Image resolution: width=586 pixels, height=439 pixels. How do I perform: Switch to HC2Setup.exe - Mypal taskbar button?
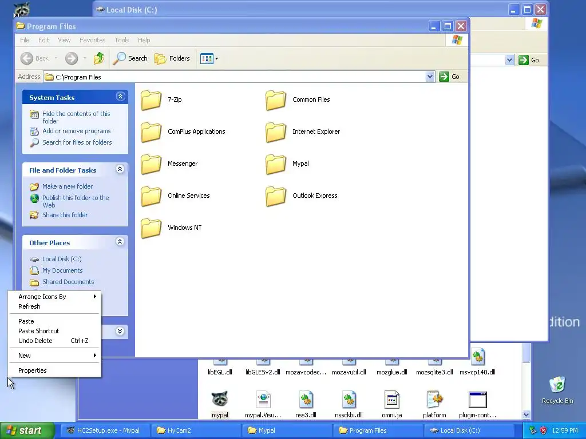[105, 430]
